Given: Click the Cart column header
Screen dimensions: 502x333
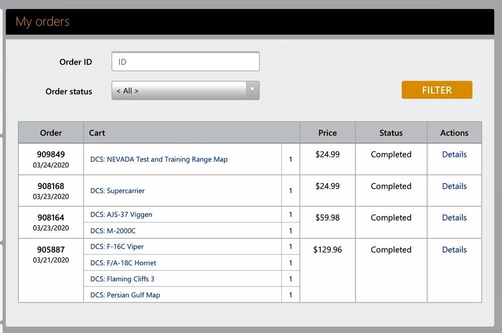Looking at the screenshot, I should (97, 133).
